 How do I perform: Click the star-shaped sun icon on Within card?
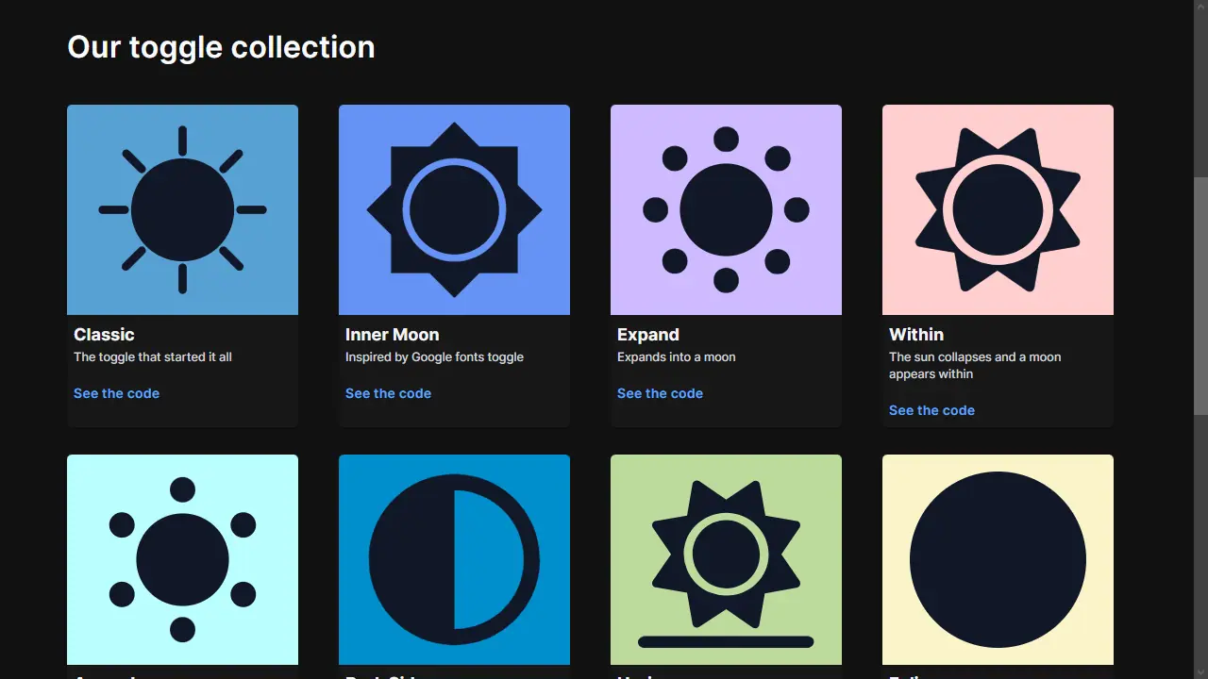point(998,208)
